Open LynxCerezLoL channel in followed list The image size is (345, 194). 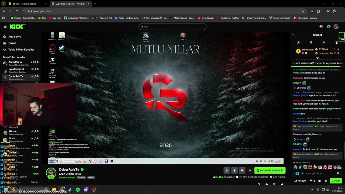[21, 71]
